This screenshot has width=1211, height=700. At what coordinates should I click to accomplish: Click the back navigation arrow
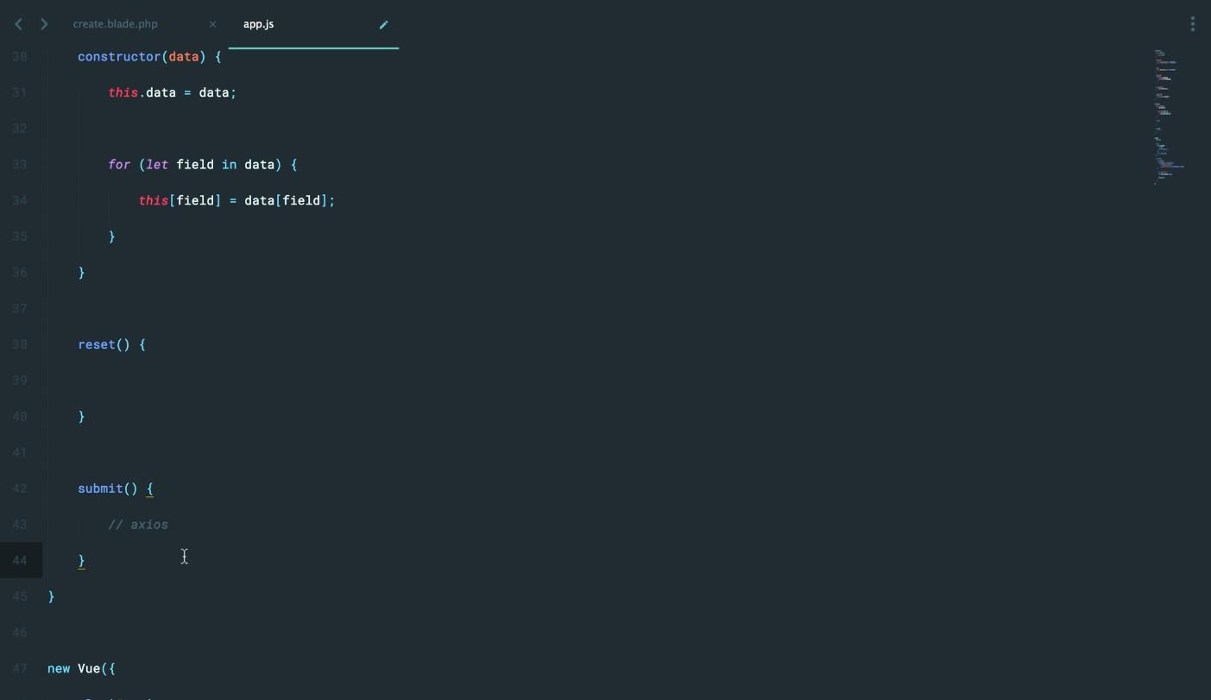[18, 24]
